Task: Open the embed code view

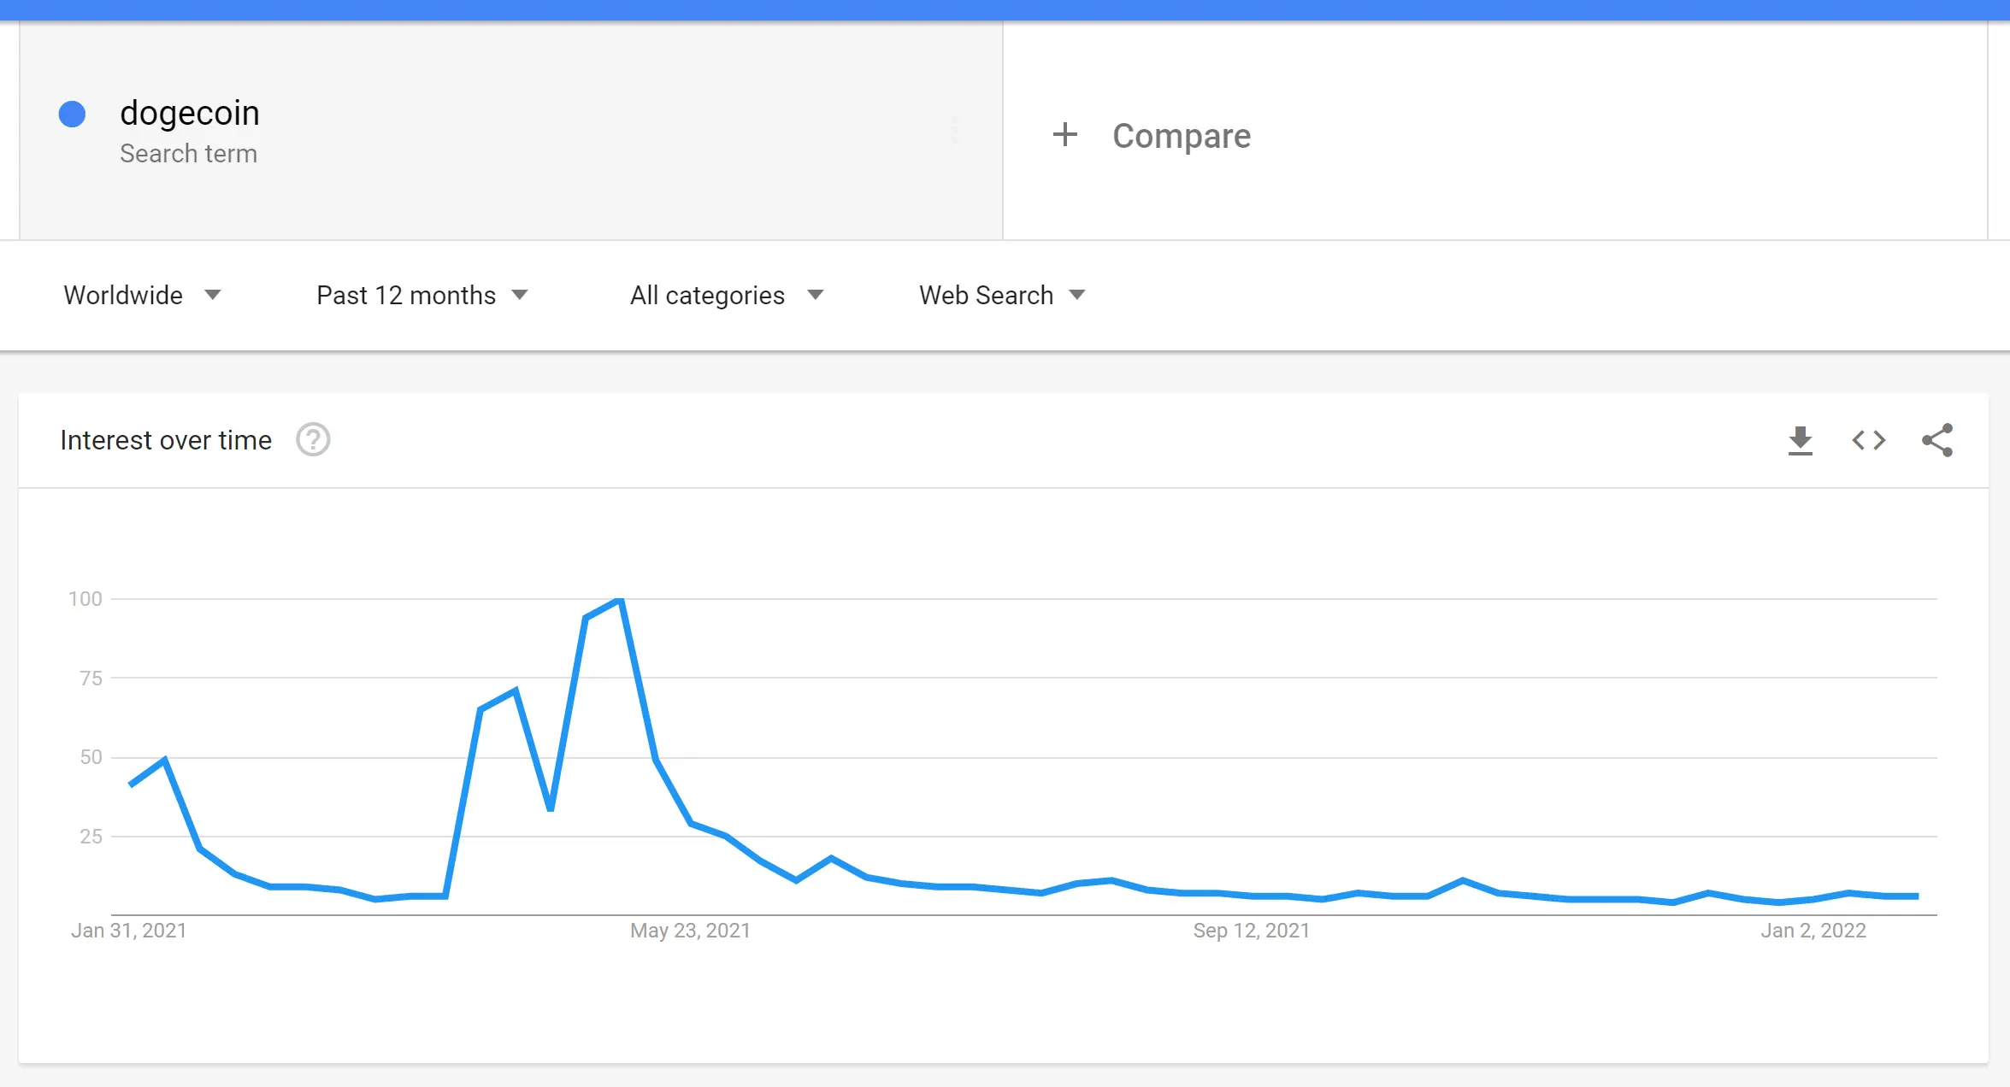Action: 1869,440
